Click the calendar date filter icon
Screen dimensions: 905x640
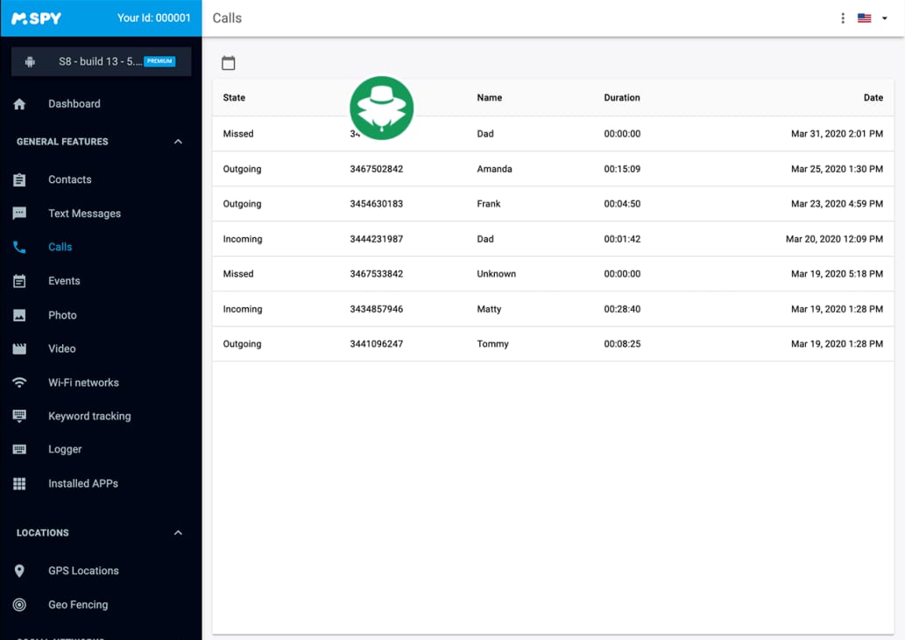pos(229,63)
